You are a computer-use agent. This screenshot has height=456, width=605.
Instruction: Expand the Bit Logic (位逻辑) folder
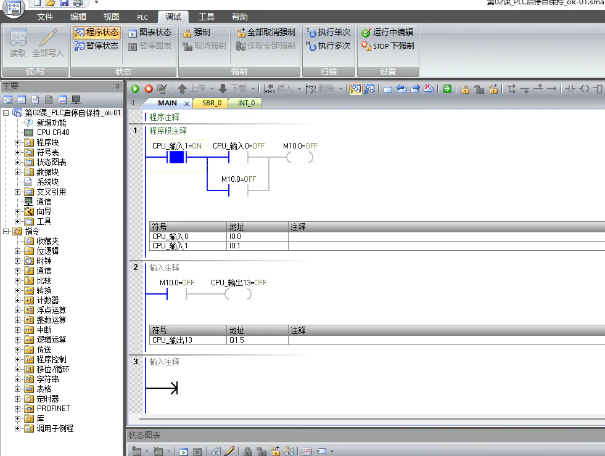tap(17, 251)
